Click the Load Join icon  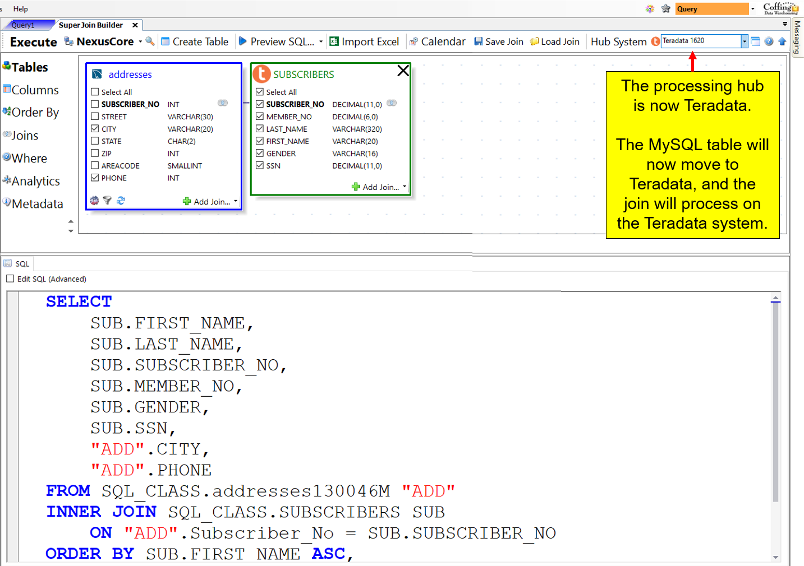[534, 41]
